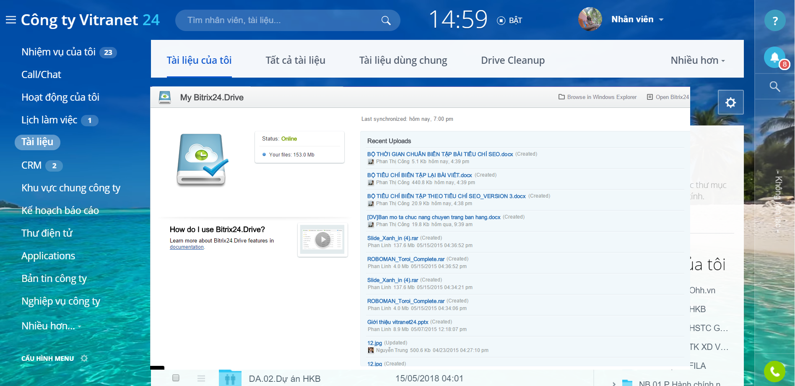Click the help question mark icon
The height and width of the screenshot is (386, 795).
775,21
